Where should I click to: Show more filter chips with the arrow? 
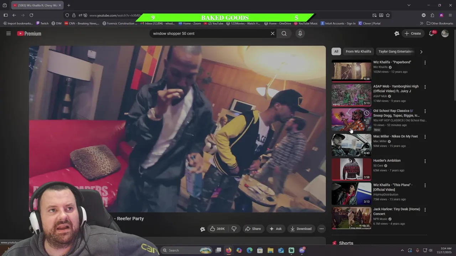coord(421,52)
